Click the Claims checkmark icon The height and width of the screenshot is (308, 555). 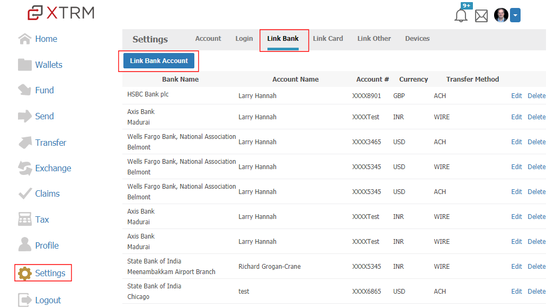pos(25,193)
